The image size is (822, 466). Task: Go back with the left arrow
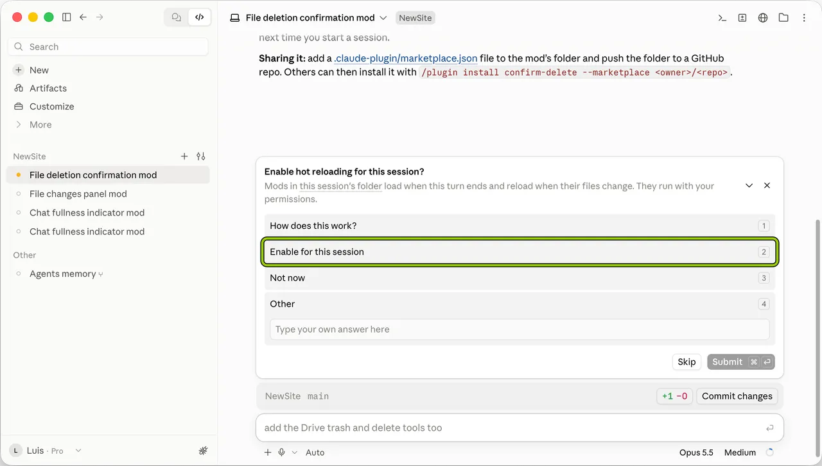coord(83,17)
